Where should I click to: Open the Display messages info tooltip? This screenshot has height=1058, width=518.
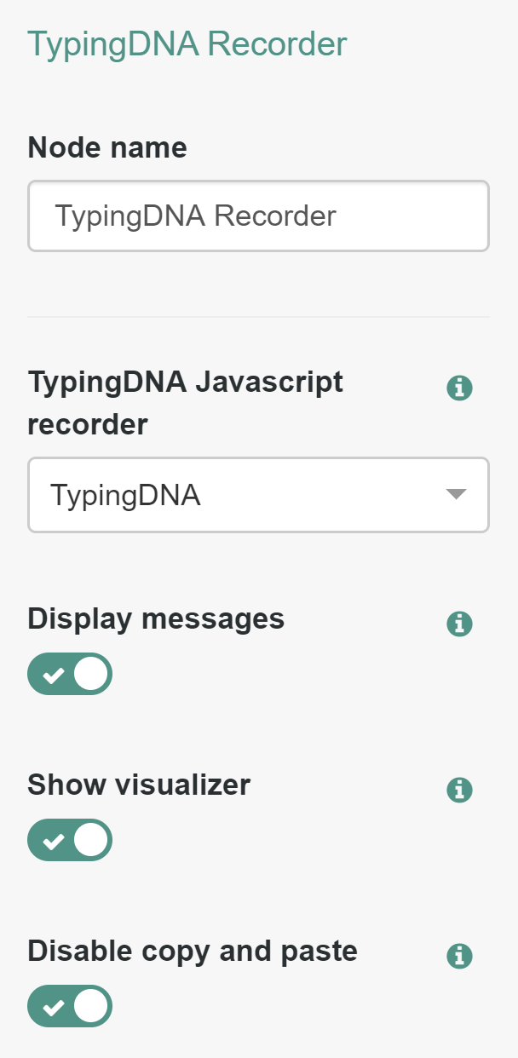[x=459, y=624]
